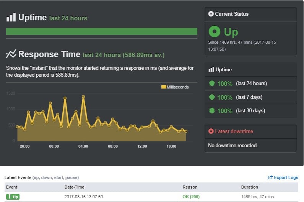Click the 100% value for last 24 hours
Image resolution: width=304 pixels, height=202 pixels.
tap(225, 84)
